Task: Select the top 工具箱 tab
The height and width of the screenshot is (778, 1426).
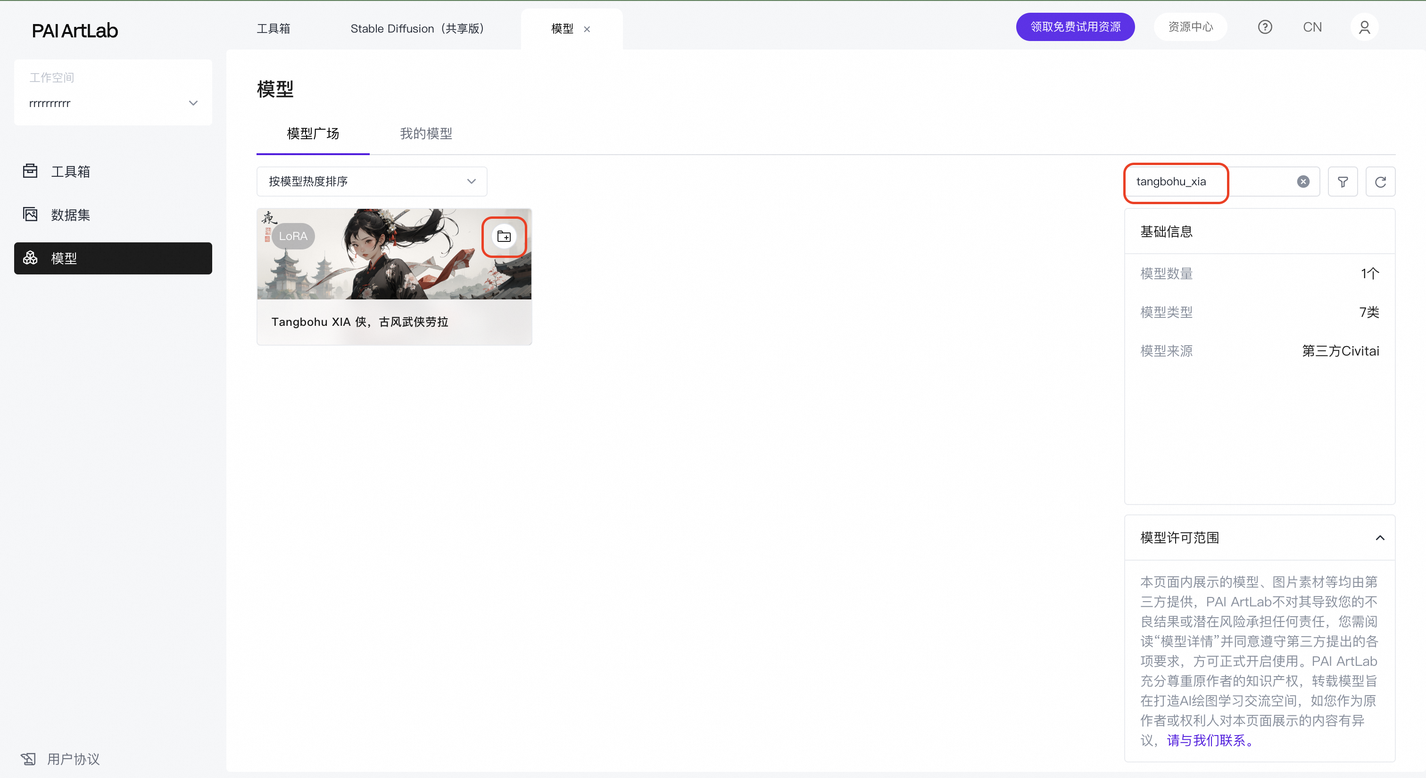Action: 273,28
